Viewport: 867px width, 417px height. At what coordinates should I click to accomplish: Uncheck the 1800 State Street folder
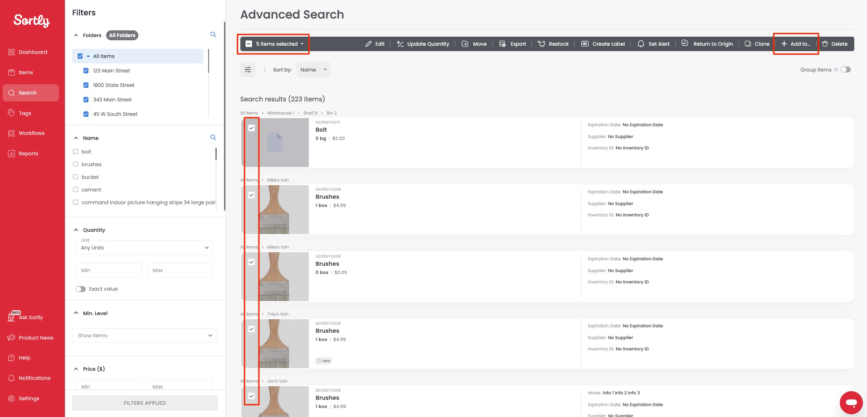pyautogui.click(x=86, y=85)
